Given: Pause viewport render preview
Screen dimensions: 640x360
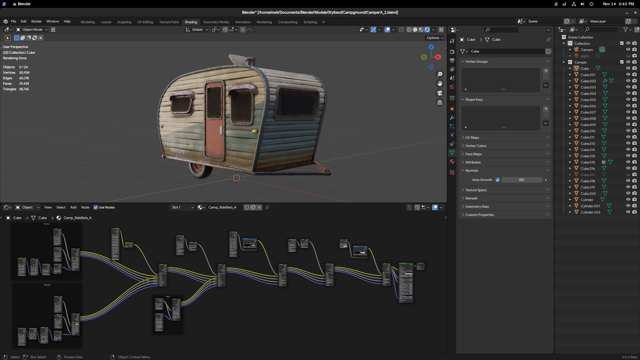Looking at the screenshot, I should (x=441, y=30).
